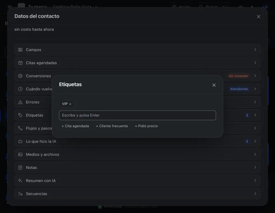Click the Secuencias list icon

20,194
